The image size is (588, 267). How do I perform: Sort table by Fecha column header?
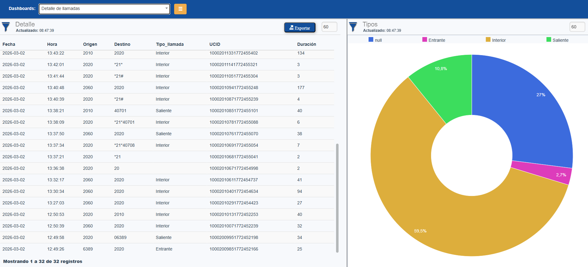(x=9, y=44)
